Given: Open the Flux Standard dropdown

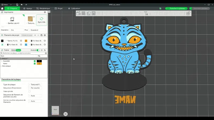Looking at the screenshot, I should [37, 30].
